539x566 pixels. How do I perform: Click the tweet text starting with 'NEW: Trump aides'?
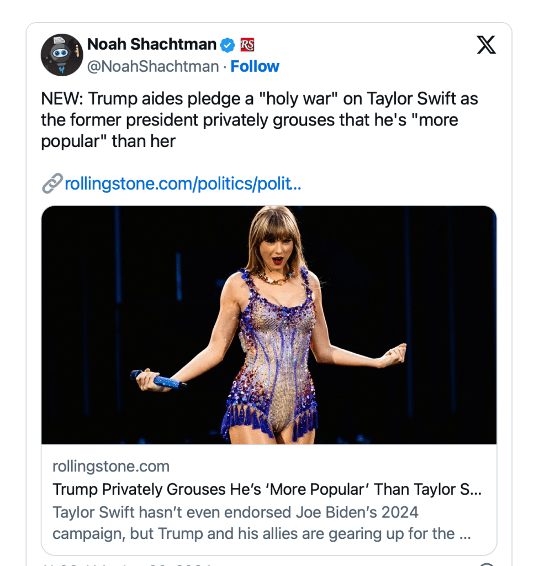point(259,120)
